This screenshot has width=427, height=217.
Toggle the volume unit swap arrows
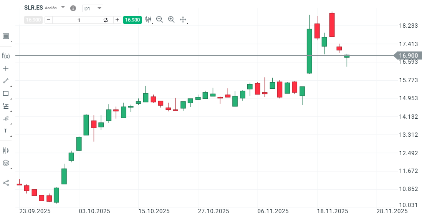pyautogui.click(x=106, y=20)
